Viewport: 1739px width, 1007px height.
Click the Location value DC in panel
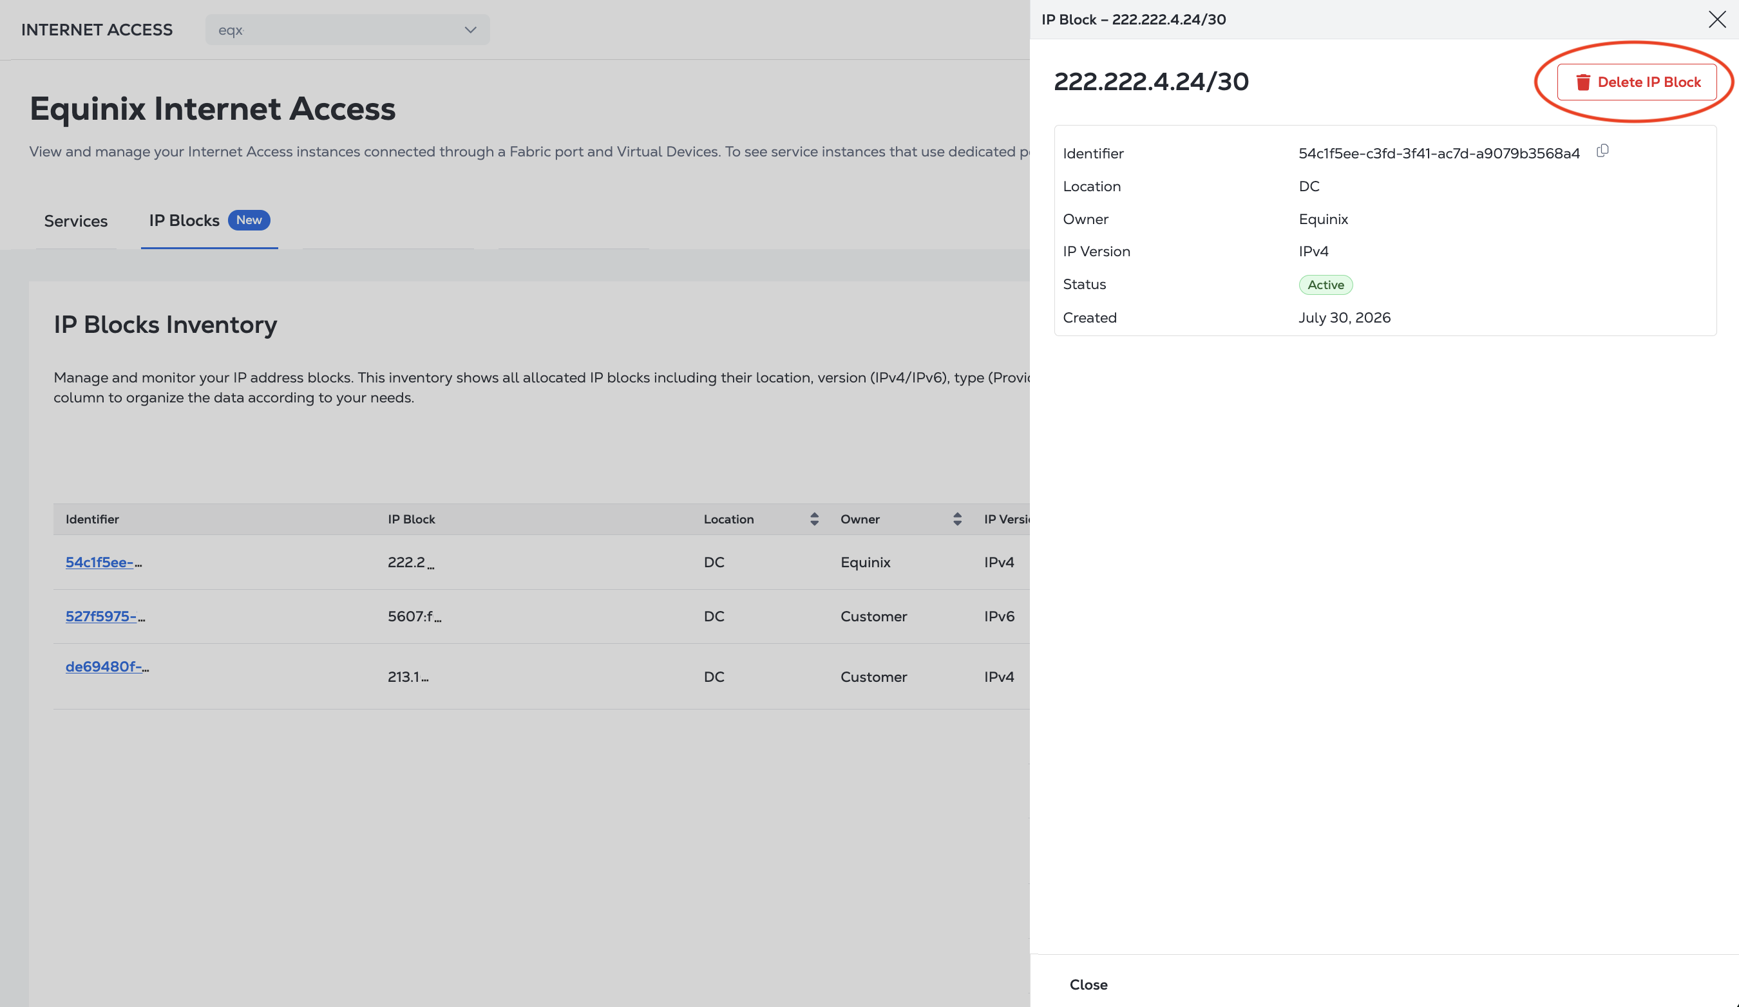(1308, 186)
